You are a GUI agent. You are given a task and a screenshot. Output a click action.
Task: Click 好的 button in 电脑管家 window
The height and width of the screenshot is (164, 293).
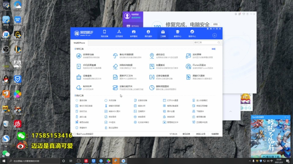[215, 24]
